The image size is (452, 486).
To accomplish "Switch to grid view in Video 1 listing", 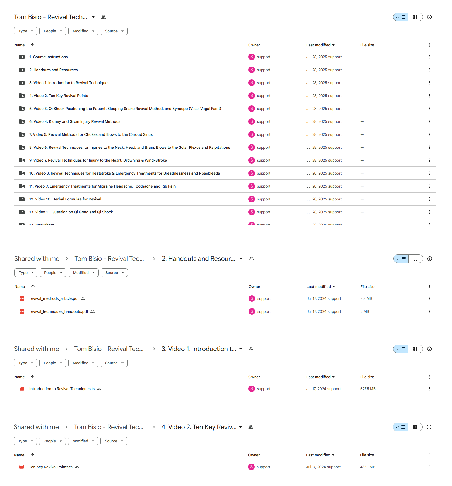I will [x=415, y=349].
